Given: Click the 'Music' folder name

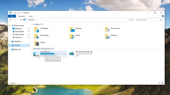Looking at the screenshot, I should (x=78, y=35).
